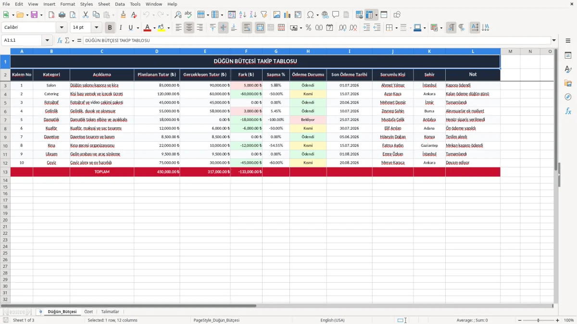Open the Open-file dropdown arrow
Viewport: 577px width, 324px height.
[x=26, y=15]
